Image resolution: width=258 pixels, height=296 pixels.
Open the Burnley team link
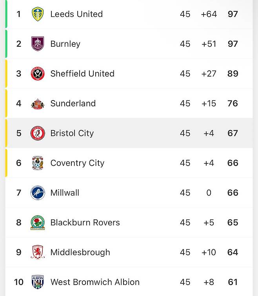point(65,44)
